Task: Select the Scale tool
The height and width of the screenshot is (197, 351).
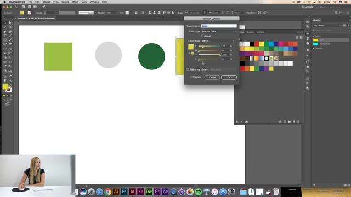Action: pos(10,49)
